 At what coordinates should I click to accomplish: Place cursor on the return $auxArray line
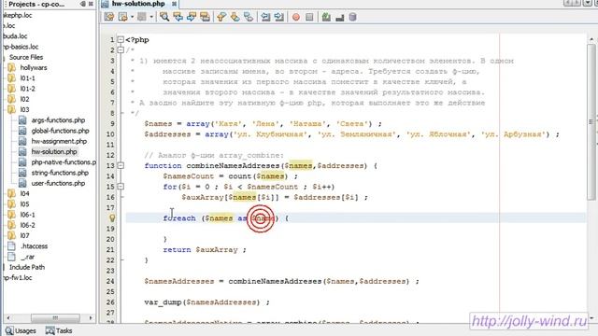point(205,249)
